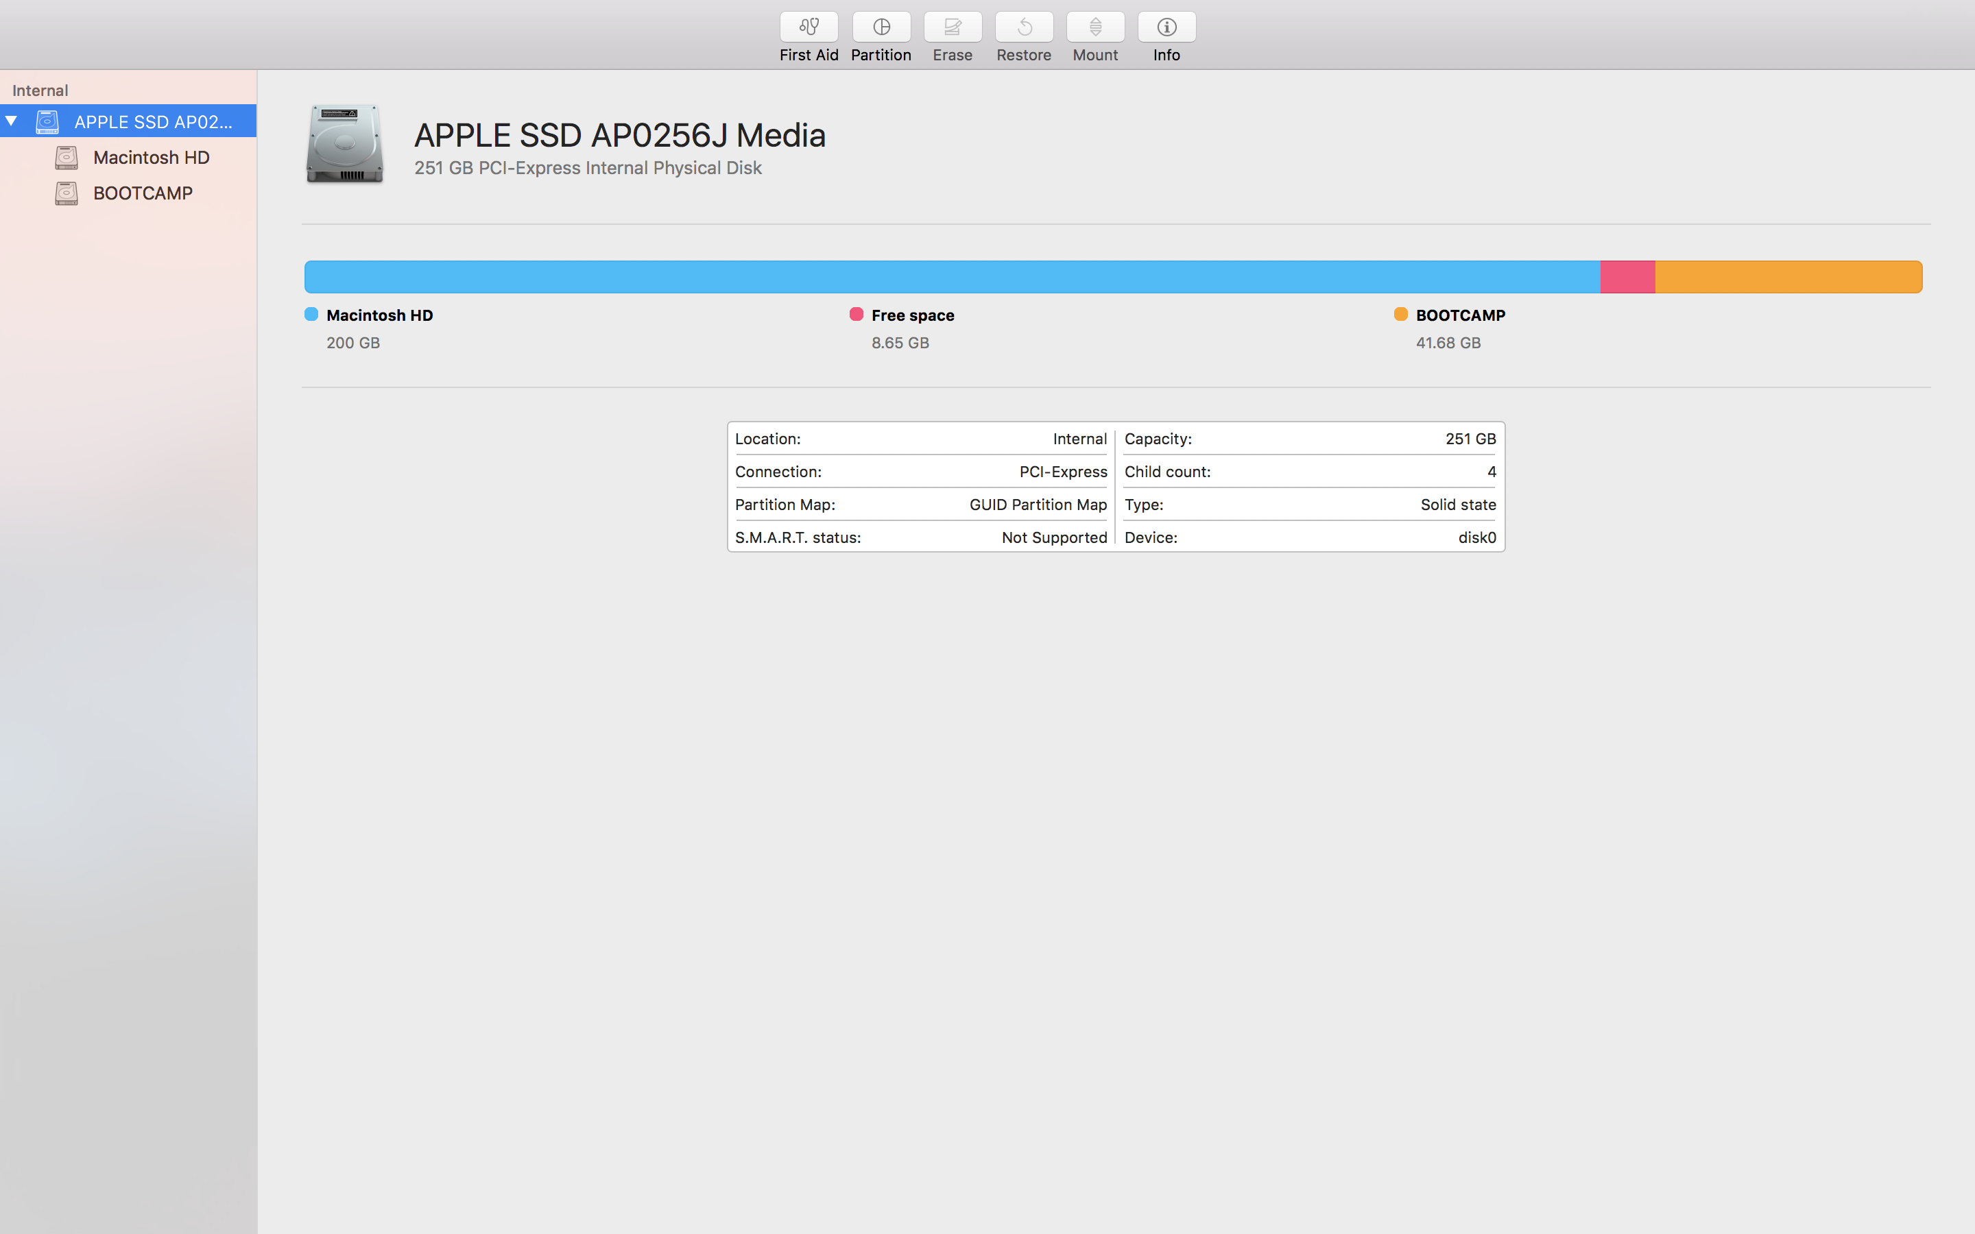Click the S.M.A.R.T. status label
Viewport: 1975px width, 1234px height.
tap(798, 537)
